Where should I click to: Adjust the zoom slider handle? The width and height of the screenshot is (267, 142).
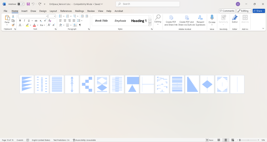pyautogui.click(x=240, y=140)
